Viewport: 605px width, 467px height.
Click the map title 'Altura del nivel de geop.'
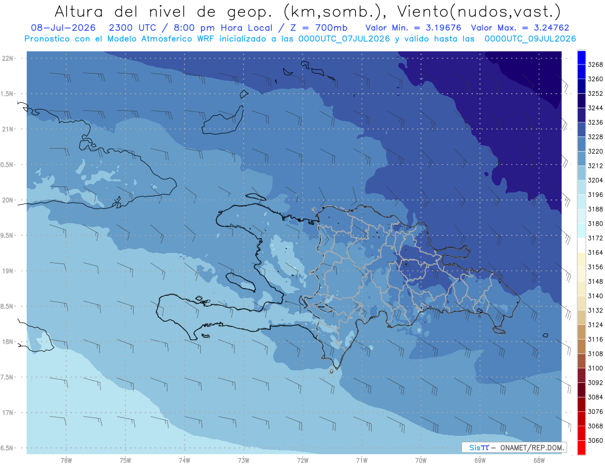[x=165, y=11]
